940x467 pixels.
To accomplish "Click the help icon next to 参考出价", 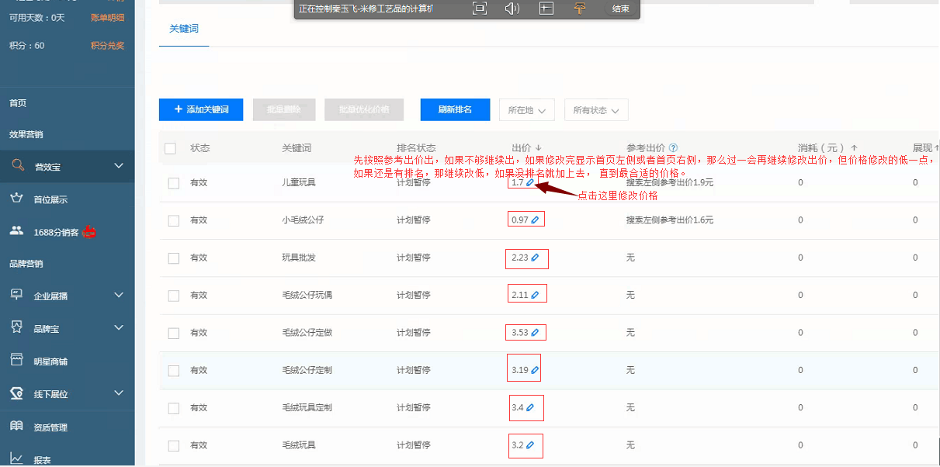I will coord(673,148).
